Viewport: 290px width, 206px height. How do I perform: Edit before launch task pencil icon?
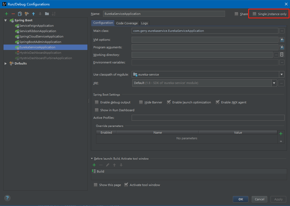(x=108, y=165)
